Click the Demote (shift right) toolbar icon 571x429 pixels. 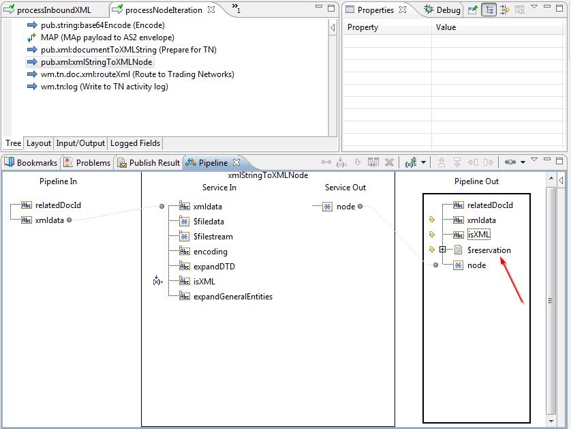489,162
